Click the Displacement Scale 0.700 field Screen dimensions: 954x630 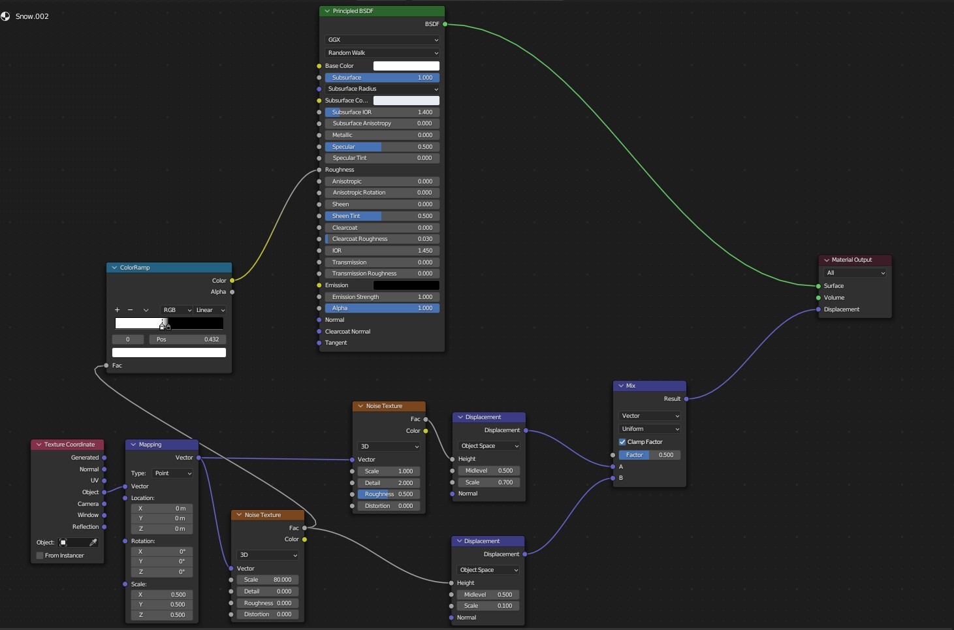tap(489, 482)
